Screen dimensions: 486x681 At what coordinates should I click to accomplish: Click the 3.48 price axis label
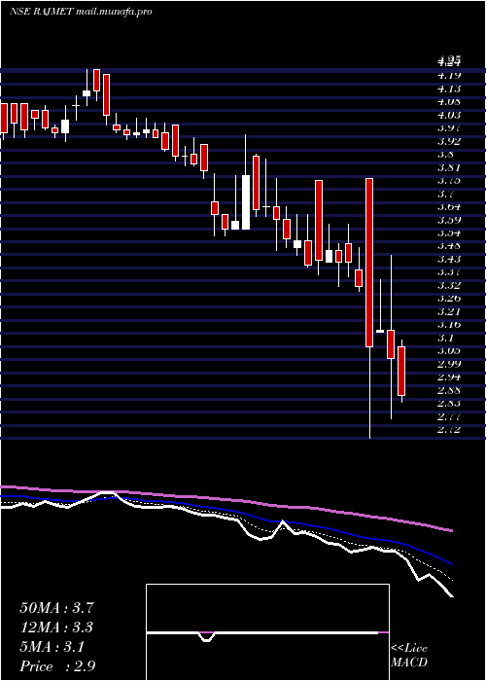point(449,246)
